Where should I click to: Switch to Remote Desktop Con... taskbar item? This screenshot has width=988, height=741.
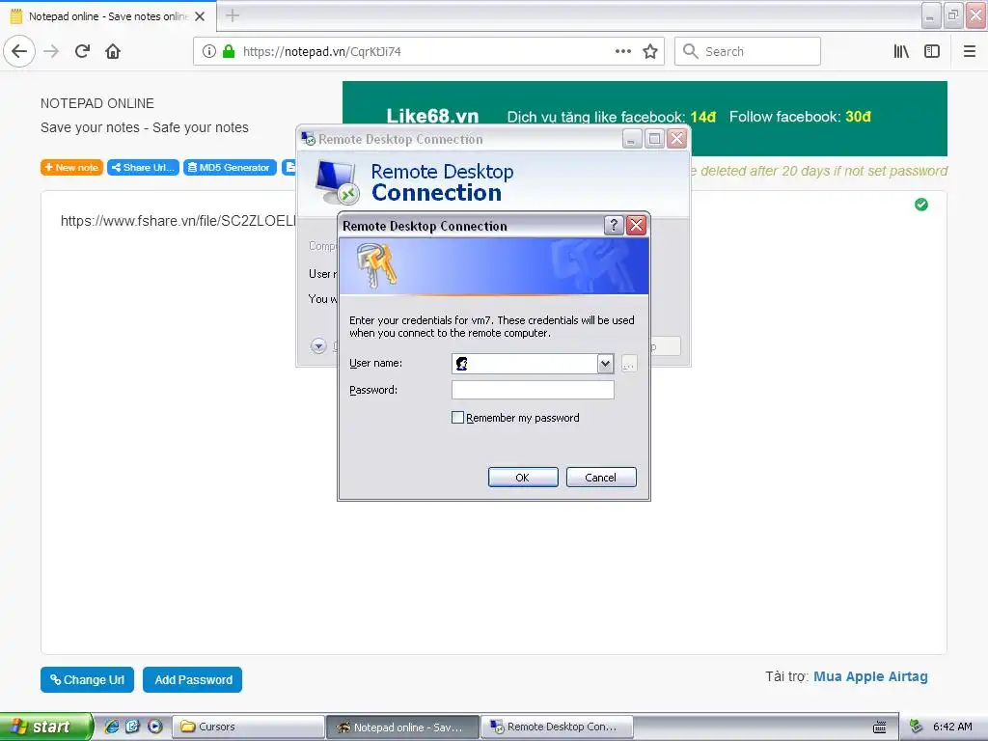(557, 727)
